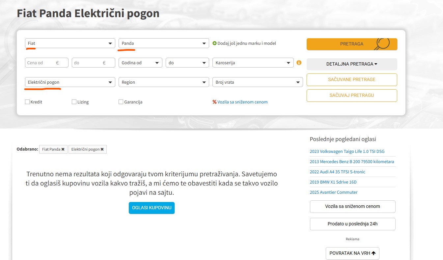Expand DETALJNA PRETRAGA advanced search
The height and width of the screenshot is (260, 443).
[352, 64]
